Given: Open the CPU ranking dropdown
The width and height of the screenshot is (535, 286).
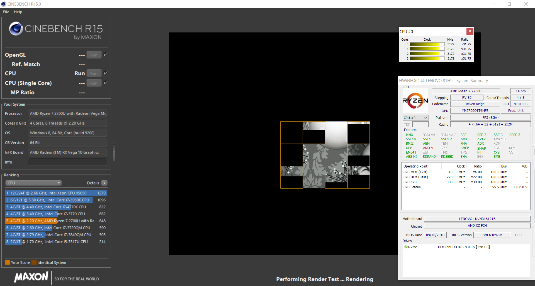Looking at the screenshot, I should [33, 183].
